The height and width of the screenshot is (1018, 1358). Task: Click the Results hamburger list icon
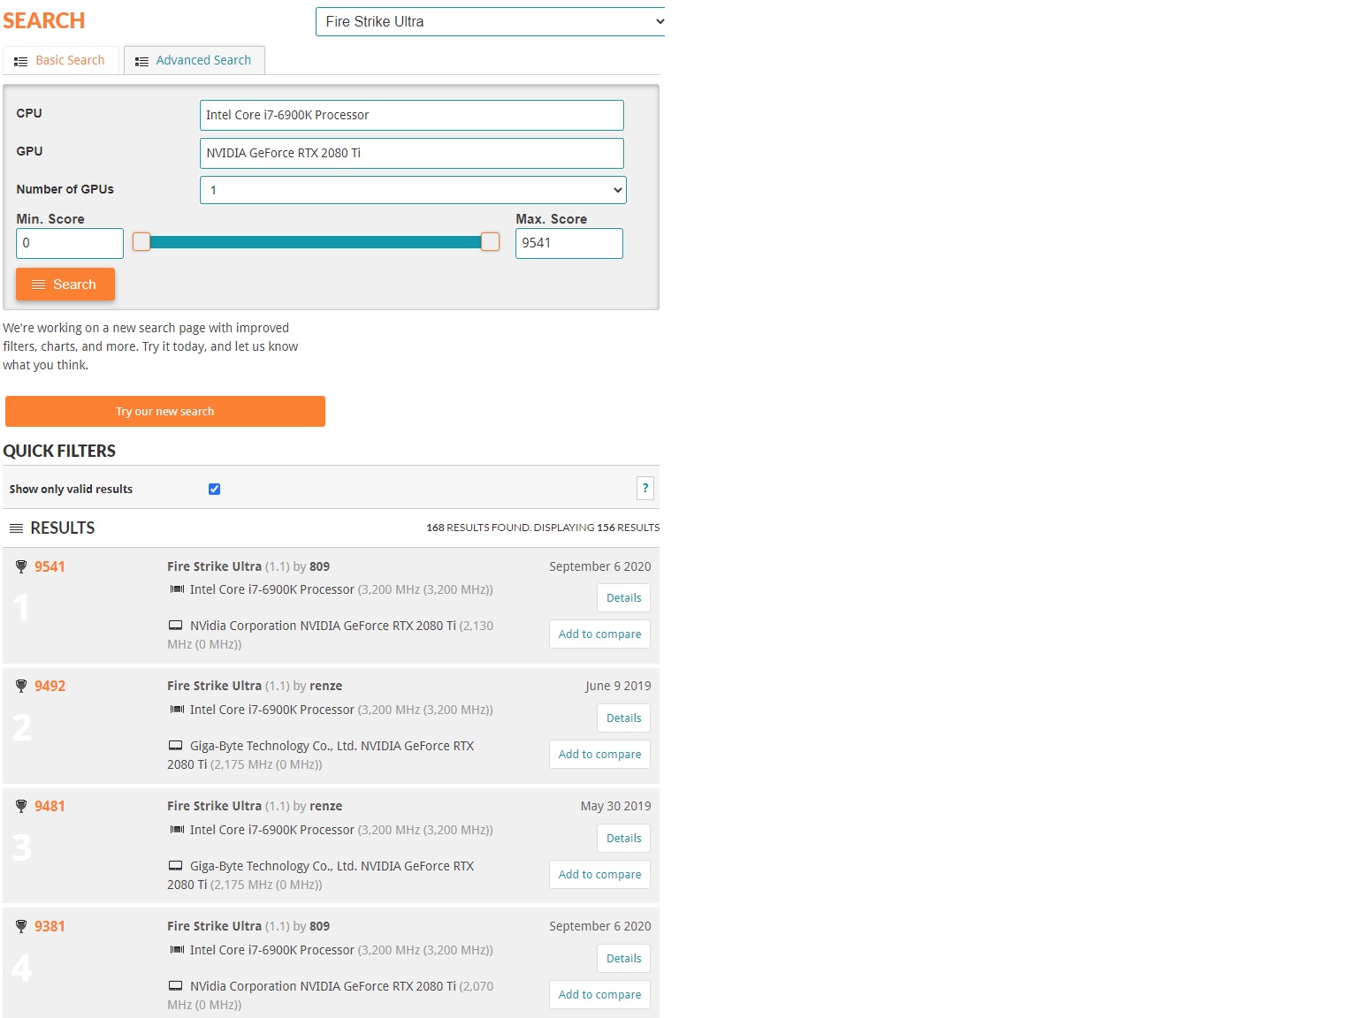tap(16, 528)
